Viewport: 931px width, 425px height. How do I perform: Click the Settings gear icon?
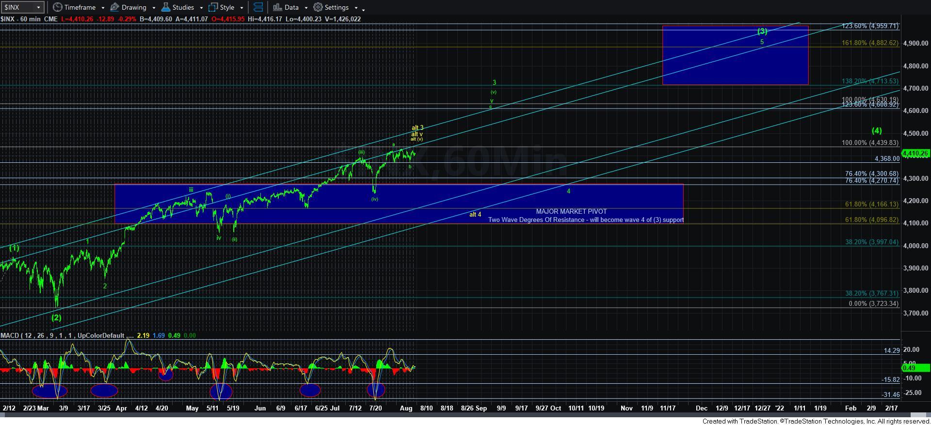click(x=318, y=7)
